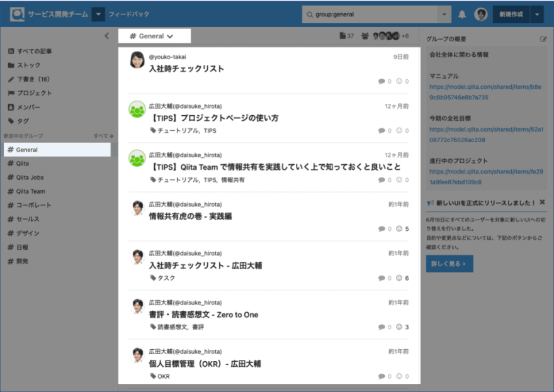The width and height of the screenshot is (554, 392).
Task: Select the Qiita Team group
Action: 26,191
